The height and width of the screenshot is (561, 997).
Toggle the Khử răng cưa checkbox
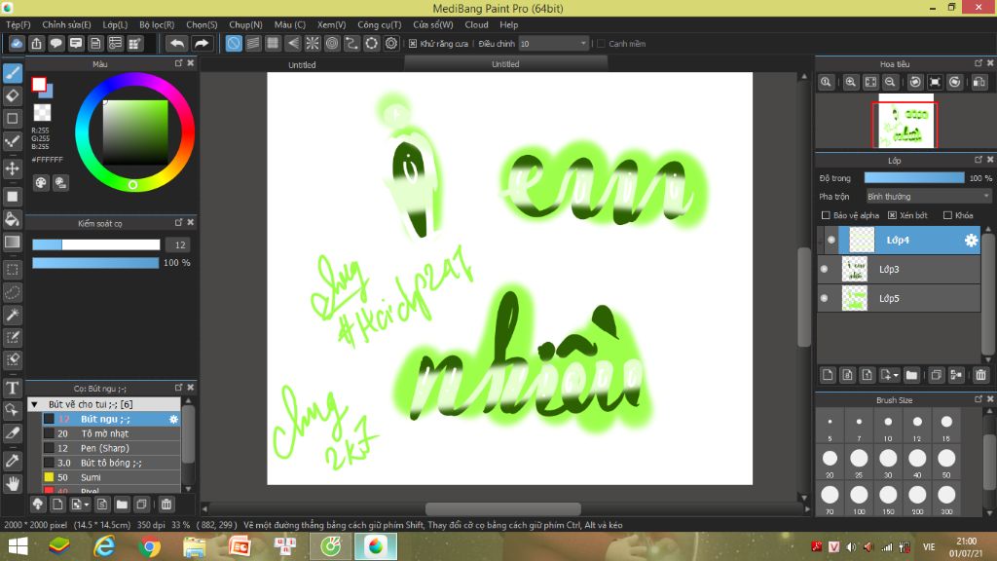click(413, 44)
